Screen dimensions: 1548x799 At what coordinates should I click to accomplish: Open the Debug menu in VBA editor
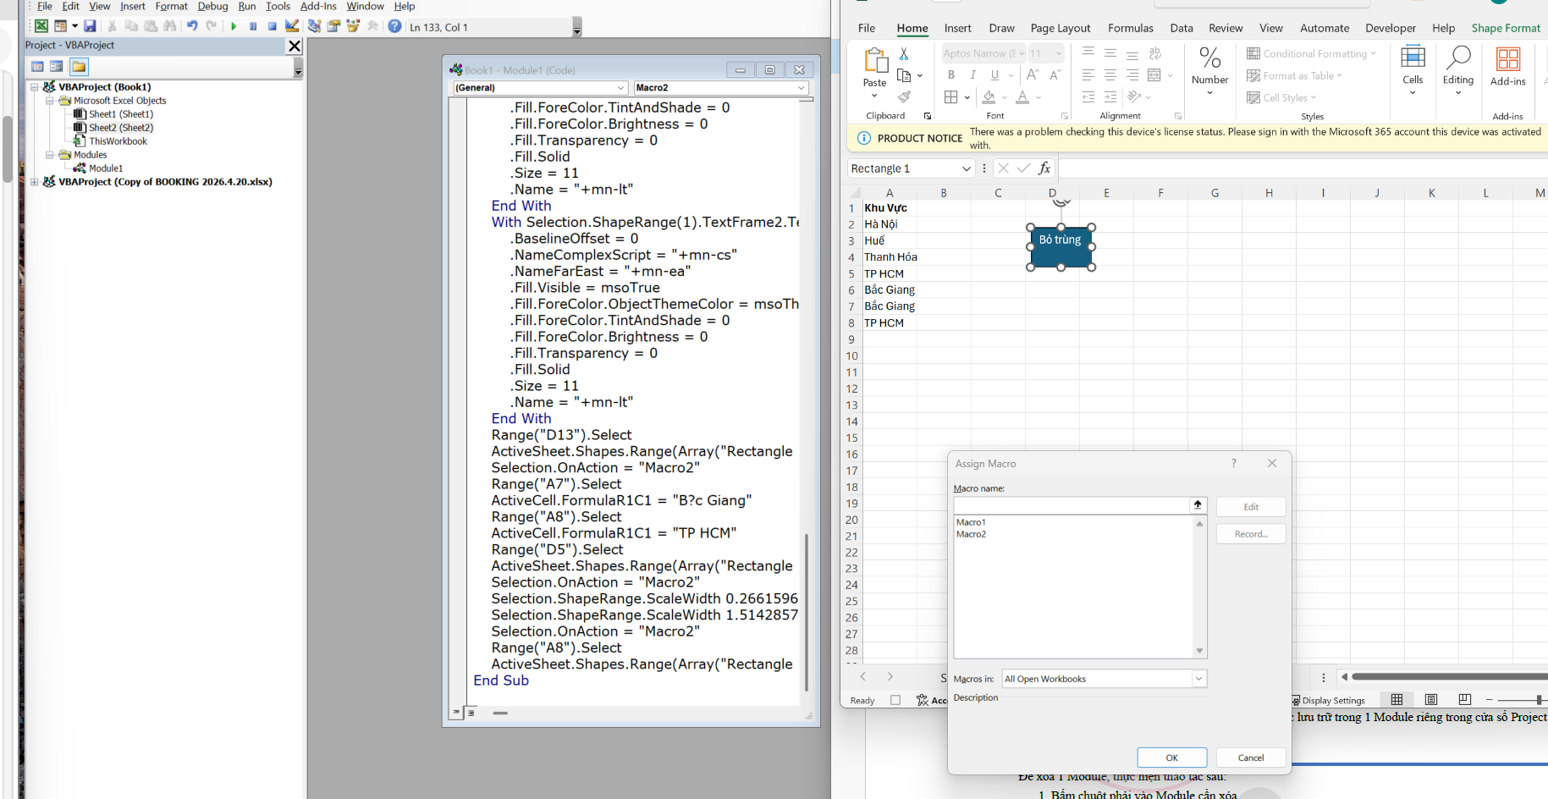[x=212, y=7]
